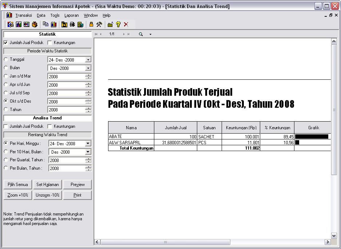Click the padlock icon in toolbar

point(91,24)
